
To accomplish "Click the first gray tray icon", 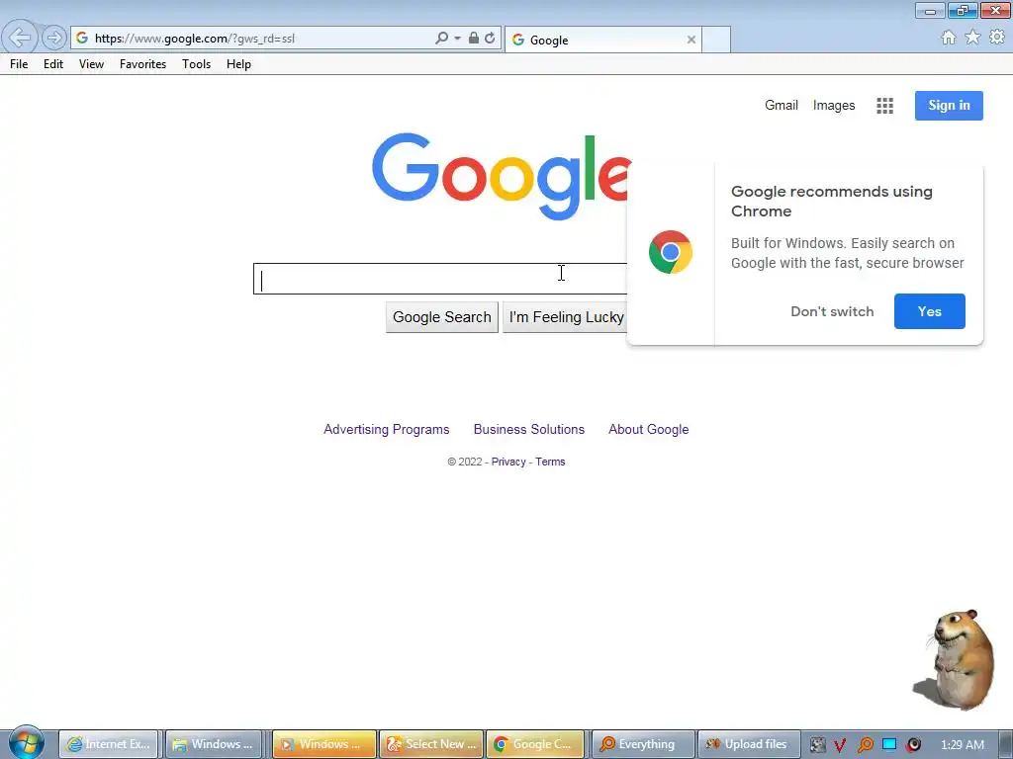I will click(x=817, y=745).
